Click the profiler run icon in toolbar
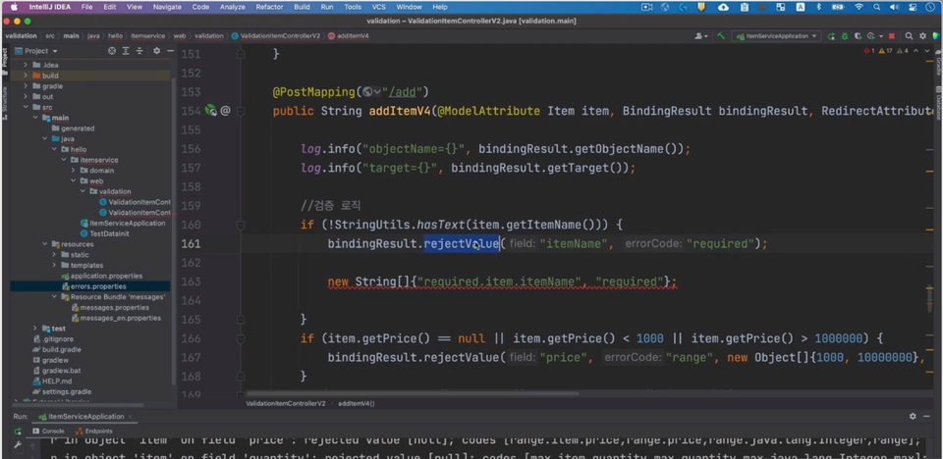943x459 pixels. click(872, 36)
